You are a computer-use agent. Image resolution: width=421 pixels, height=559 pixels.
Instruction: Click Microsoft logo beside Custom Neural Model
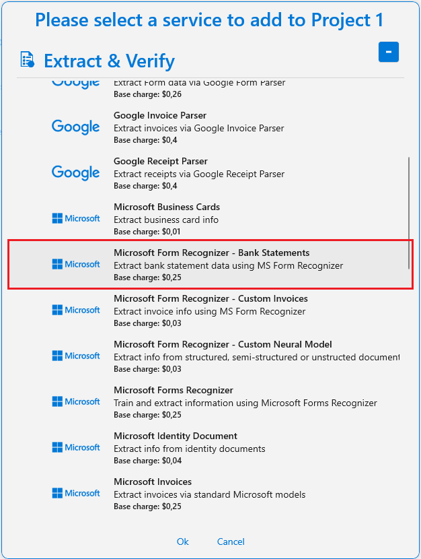click(76, 356)
